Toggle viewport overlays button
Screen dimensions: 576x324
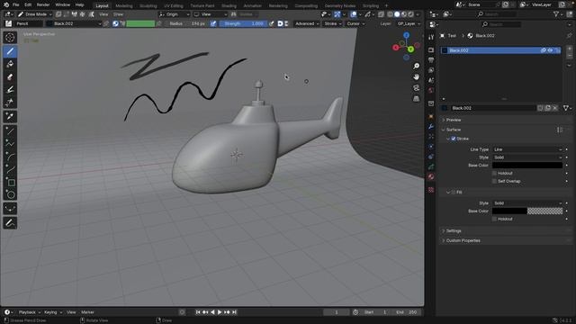tap(353, 14)
